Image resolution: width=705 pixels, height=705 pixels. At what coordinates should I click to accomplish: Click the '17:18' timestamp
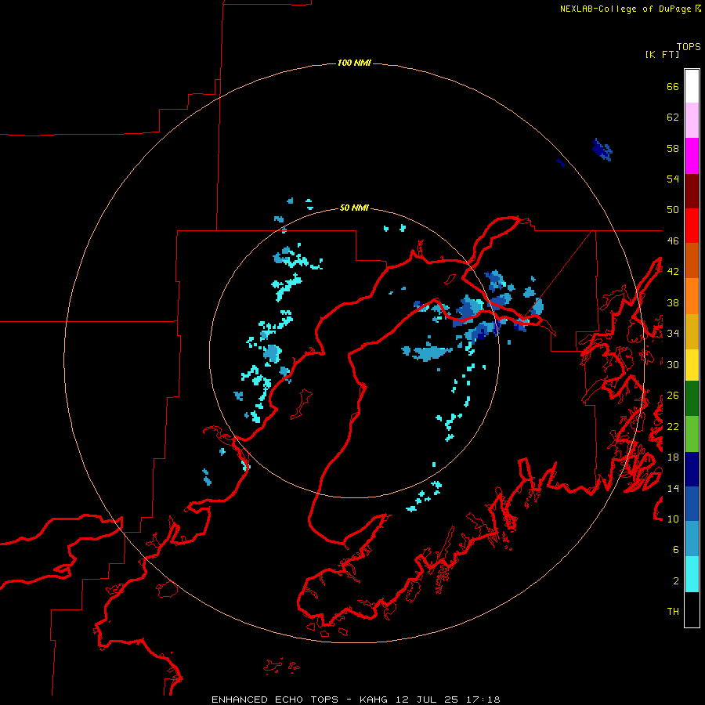483,700
